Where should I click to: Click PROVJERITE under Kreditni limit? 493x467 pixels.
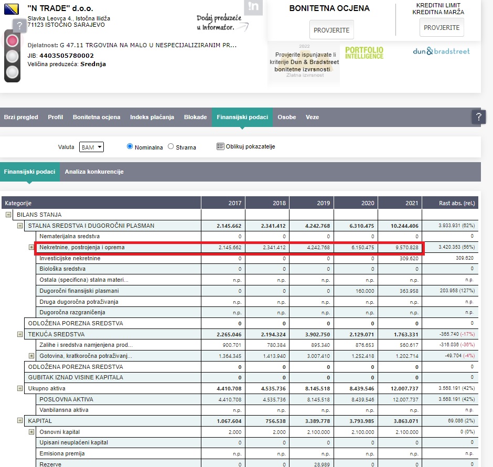click(442, 27)
